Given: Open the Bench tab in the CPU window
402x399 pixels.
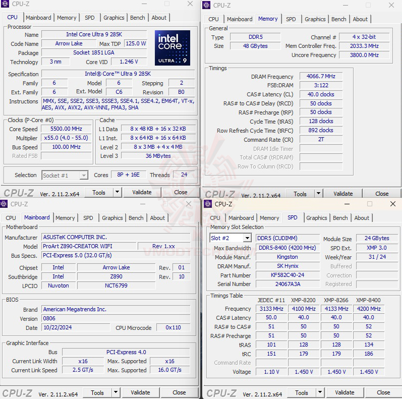Looking at the screenshot, I should click(137, 18).
